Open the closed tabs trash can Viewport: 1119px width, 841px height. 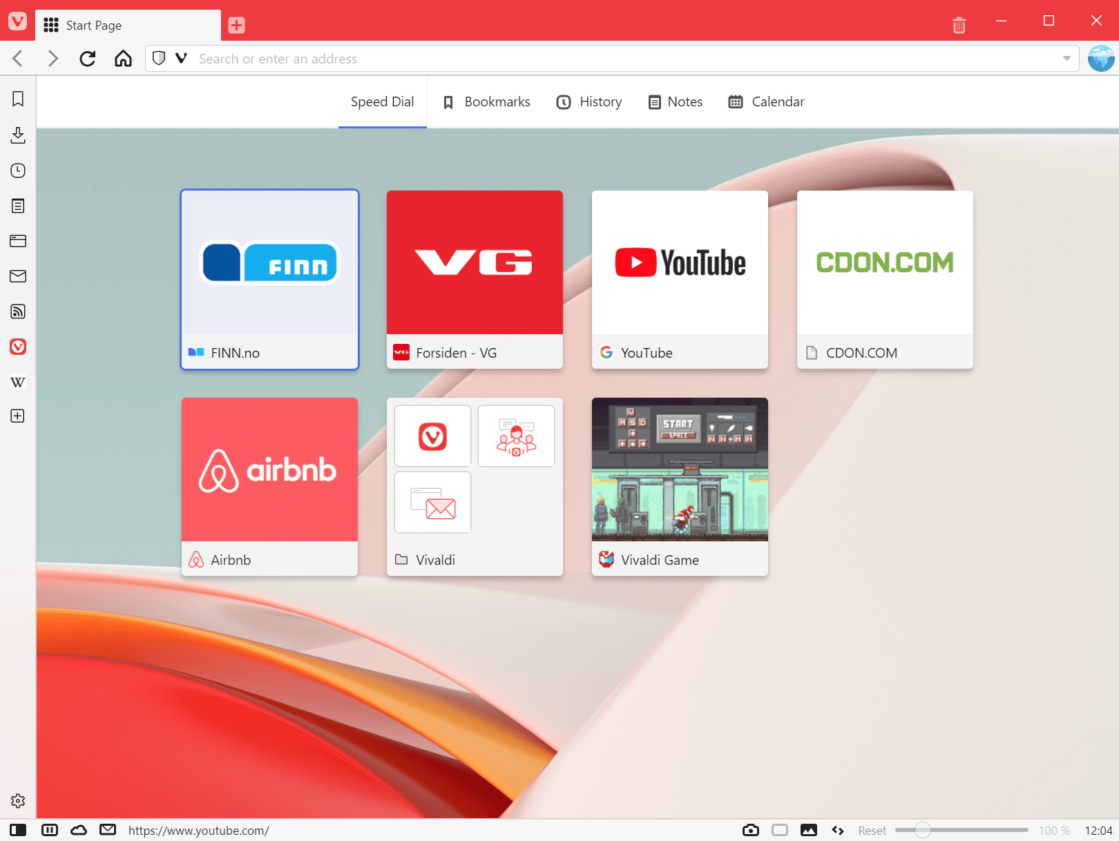(959, 25)
